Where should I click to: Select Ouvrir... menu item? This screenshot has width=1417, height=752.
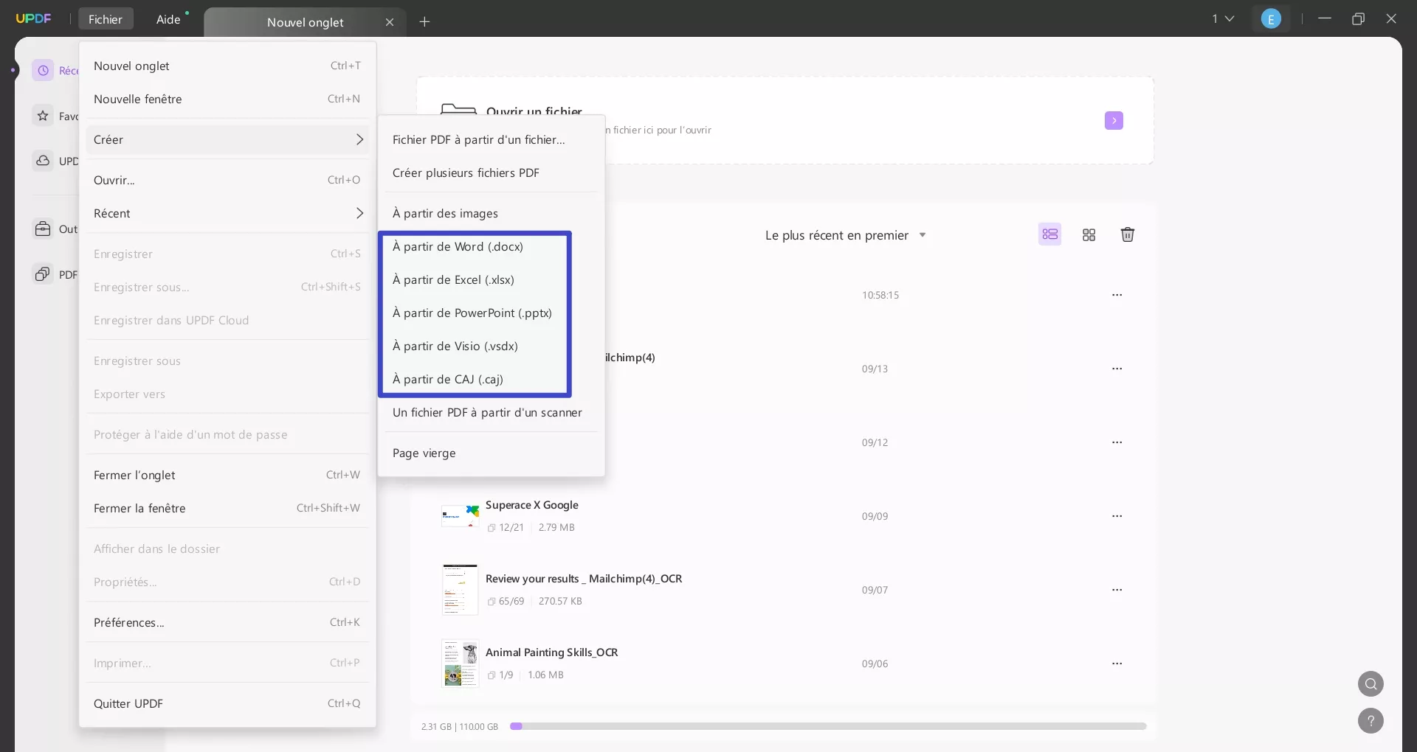(227, 180)
